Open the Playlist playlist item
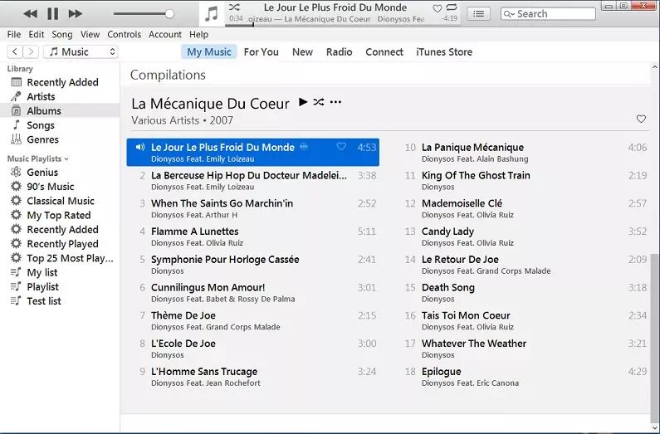 60,287
